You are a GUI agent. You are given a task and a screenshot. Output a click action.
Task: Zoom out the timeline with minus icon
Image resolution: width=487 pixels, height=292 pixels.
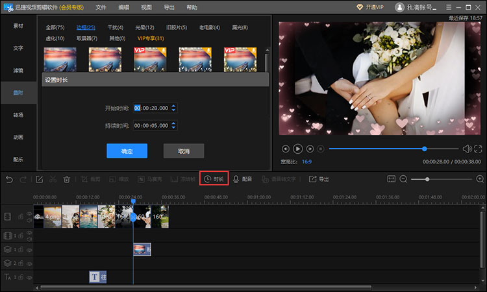pyautogui.click(x=403, y=179)
